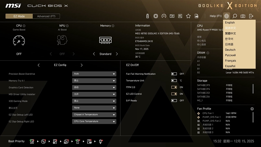This screenshot has height=147, width=261.
Task: Switch to EZ Mode tab
Action: (x=19, y=16)
